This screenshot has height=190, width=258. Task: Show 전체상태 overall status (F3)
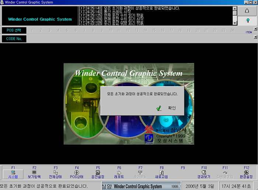pos(56,174)
